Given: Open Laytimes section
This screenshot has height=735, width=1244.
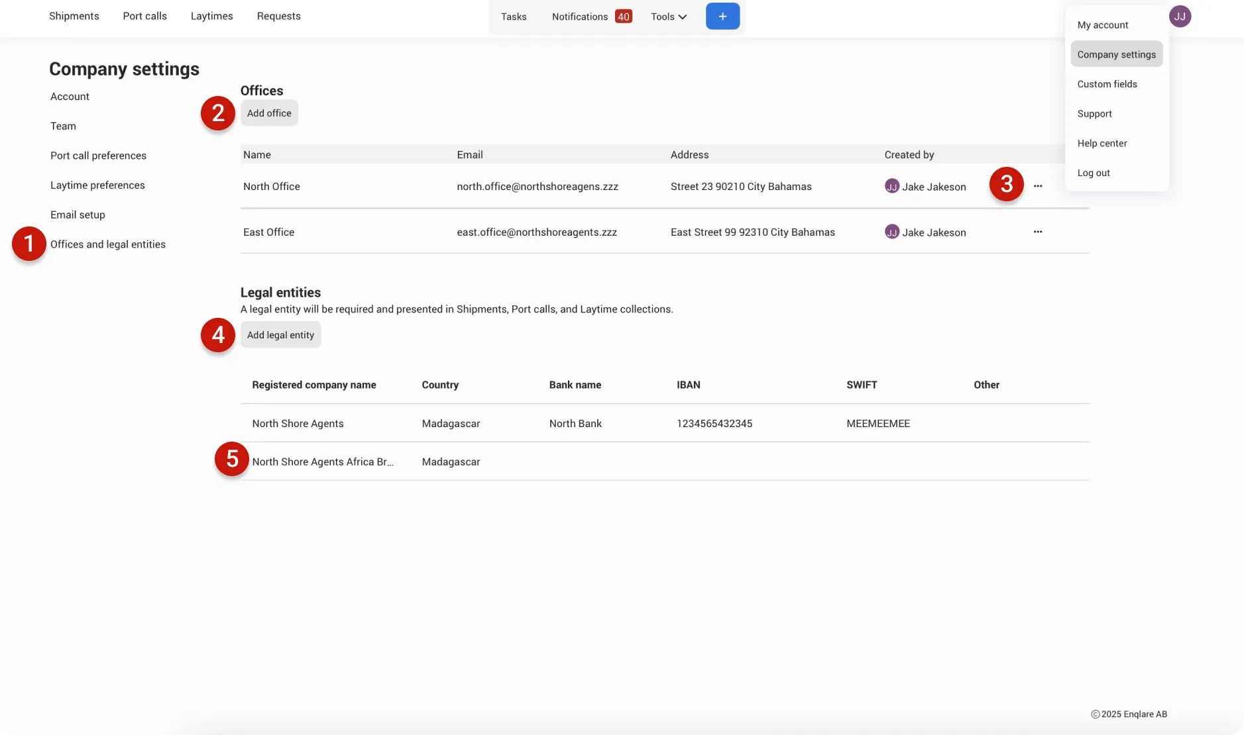Looking at the screenshot, I should pyautogui.click(x=212, y=16).
